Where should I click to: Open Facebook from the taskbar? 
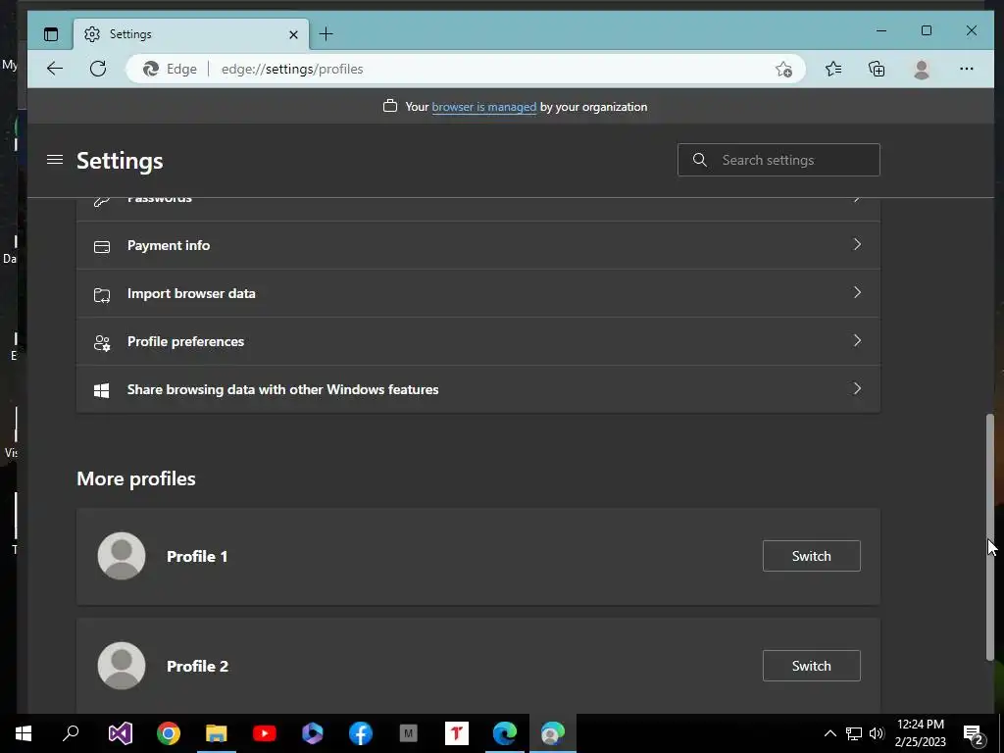(x=361, y=733)
